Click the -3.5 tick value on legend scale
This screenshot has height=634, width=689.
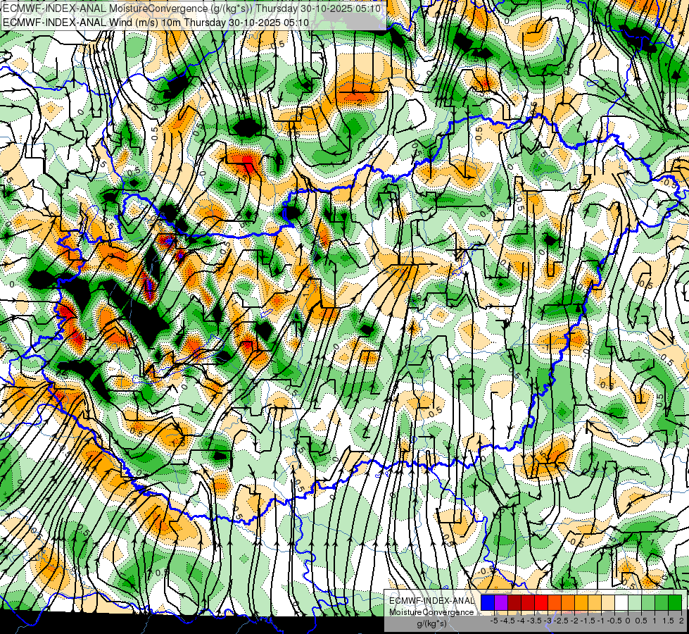[534, 621]
